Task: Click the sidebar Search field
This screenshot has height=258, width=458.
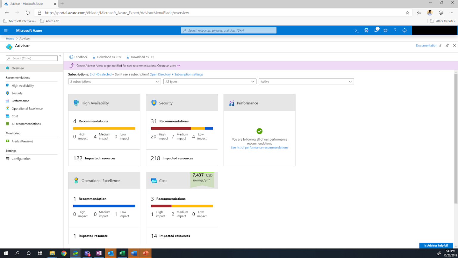Action: point(31,58)
